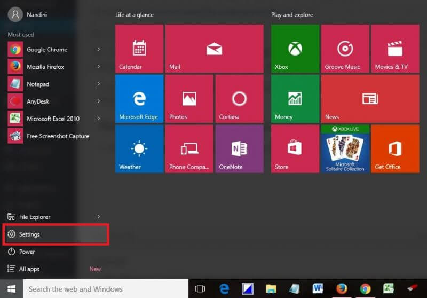Open the Groove Music tile
This screenshot has height=298, width=427.
coord(345,49)
